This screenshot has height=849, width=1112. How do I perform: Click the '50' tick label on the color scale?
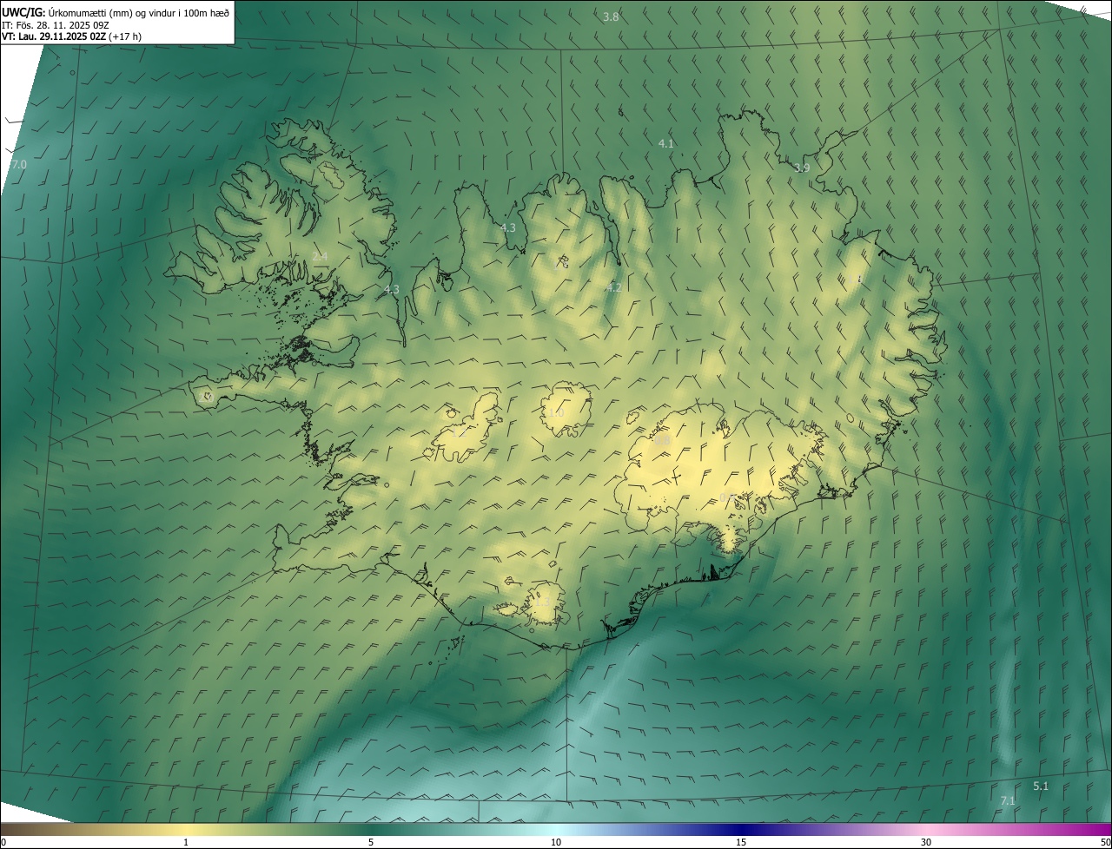pos(1105,842)
